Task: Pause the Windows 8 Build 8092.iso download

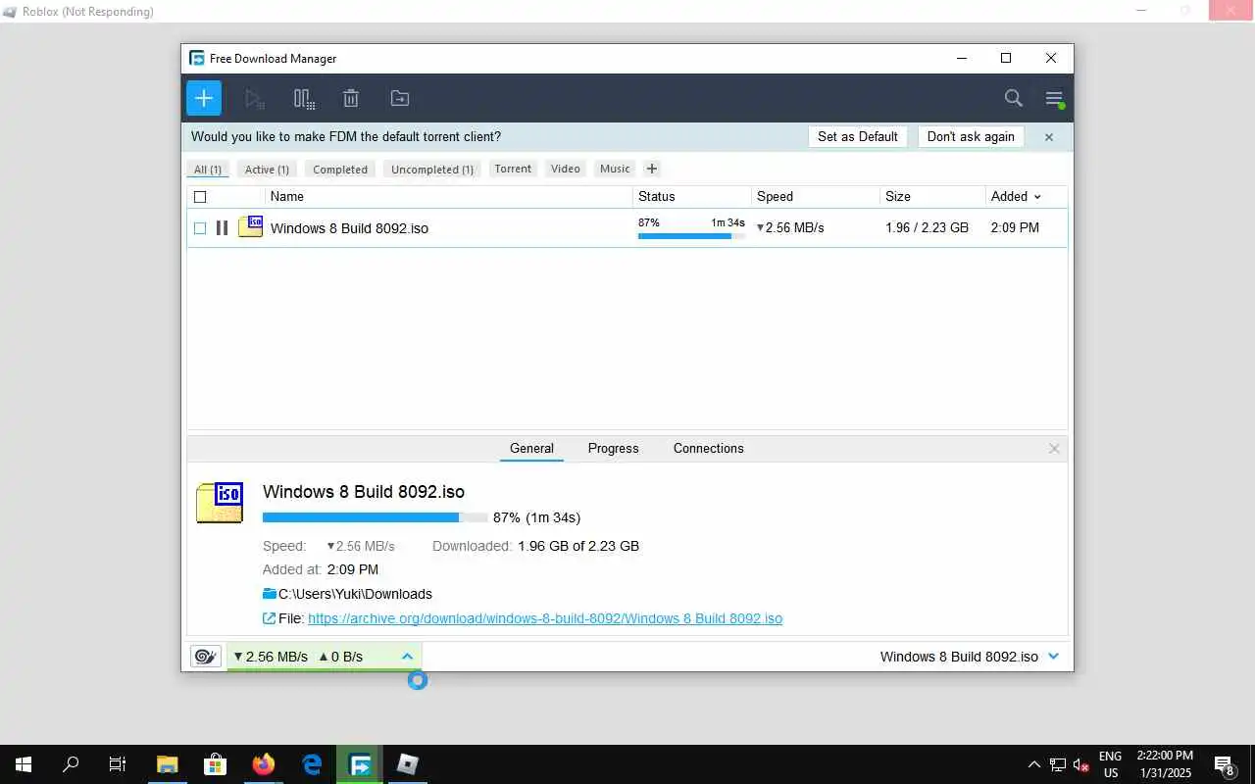Action: point(222,227)
